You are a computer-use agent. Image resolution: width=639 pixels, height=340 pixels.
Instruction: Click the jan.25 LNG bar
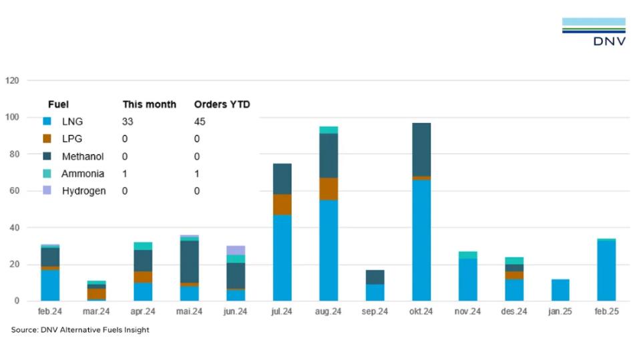[560, 290]
